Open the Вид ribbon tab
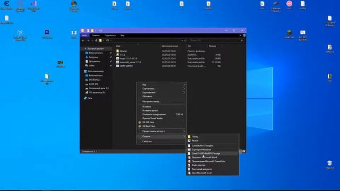 pos(123,36)
